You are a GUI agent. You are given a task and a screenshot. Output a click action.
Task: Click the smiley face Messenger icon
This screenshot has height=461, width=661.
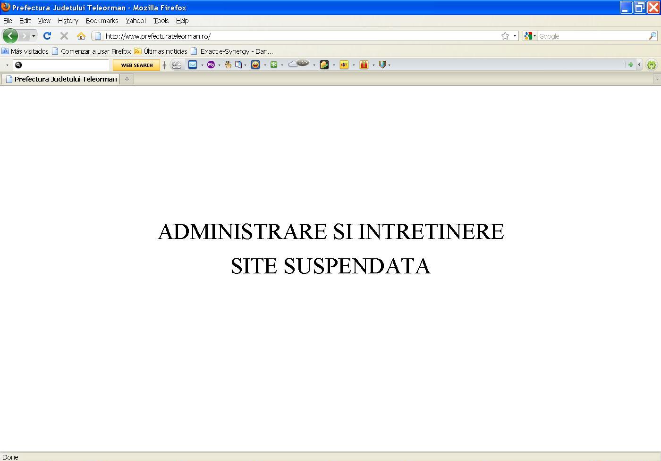255,65
